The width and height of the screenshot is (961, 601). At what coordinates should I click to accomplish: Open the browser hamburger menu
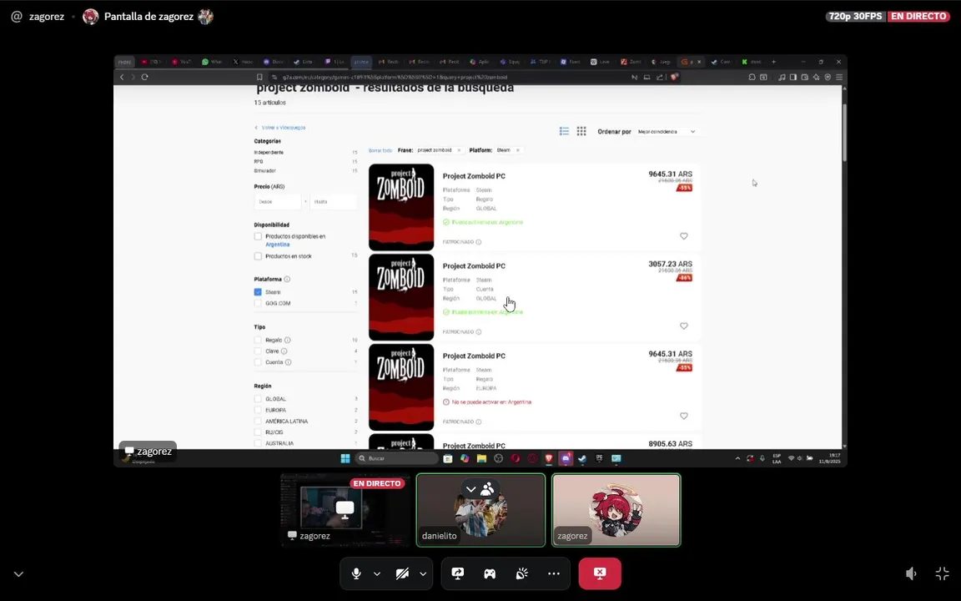(839, 78)
